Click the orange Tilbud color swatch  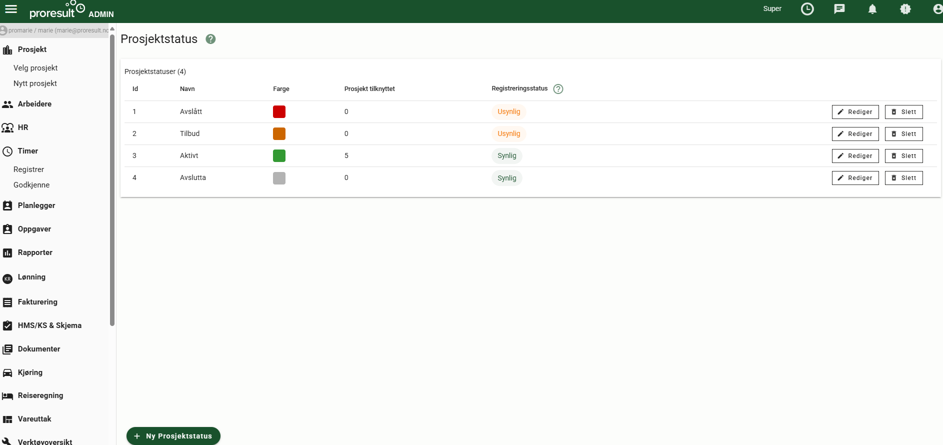pos(279,133)
